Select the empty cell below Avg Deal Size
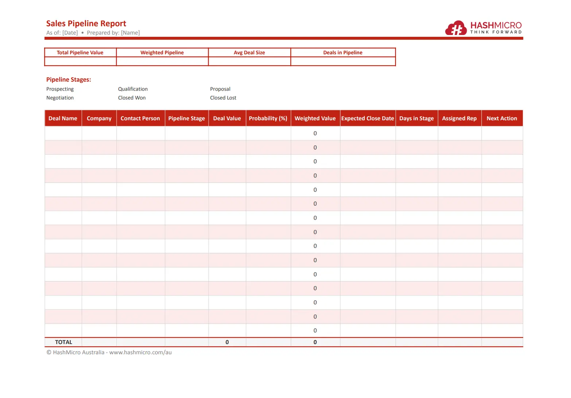 (249, 62)
